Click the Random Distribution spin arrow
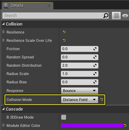Screen dimensions: 129x130 tap(95, 65)
